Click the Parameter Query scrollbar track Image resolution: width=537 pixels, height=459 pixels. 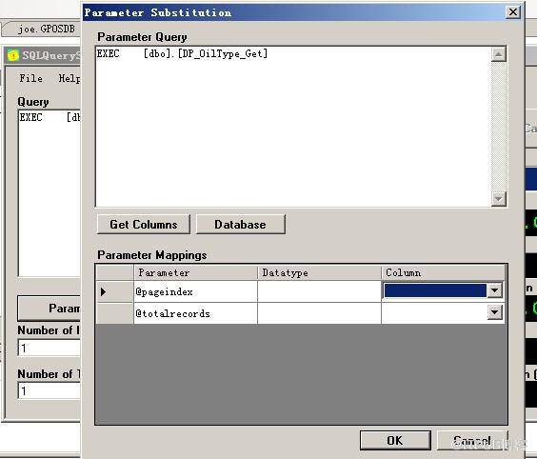point(498,127)
